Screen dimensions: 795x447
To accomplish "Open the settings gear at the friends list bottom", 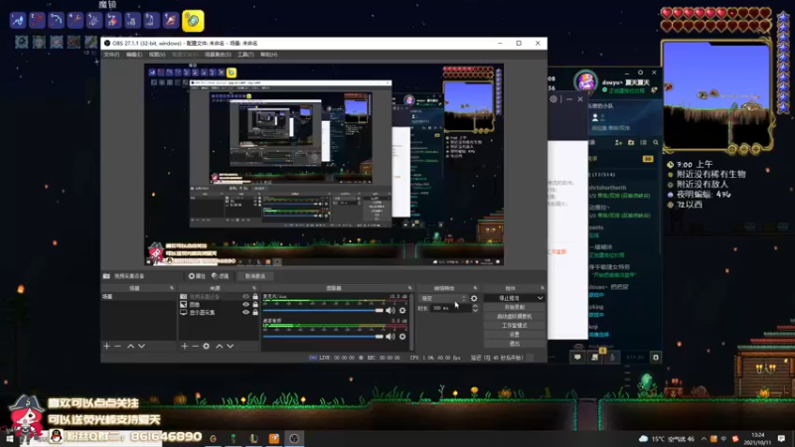I will pyautogui.click(x=656, y=358).
